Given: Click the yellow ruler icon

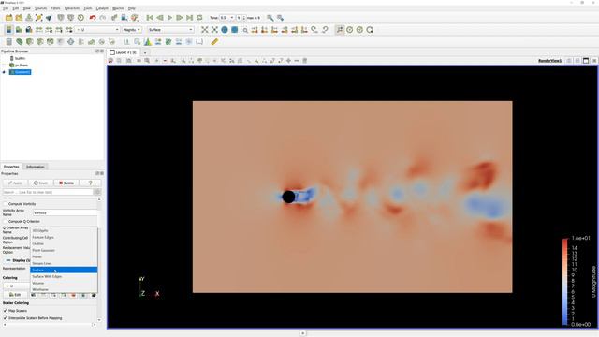Looking at the screenshot, I should (214, 42).
